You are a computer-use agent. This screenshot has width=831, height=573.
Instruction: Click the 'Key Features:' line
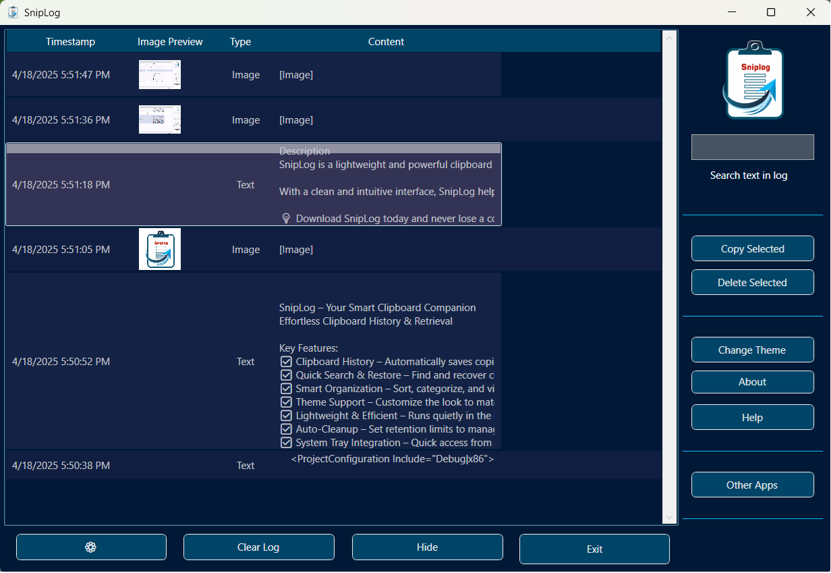coord(309,348)
